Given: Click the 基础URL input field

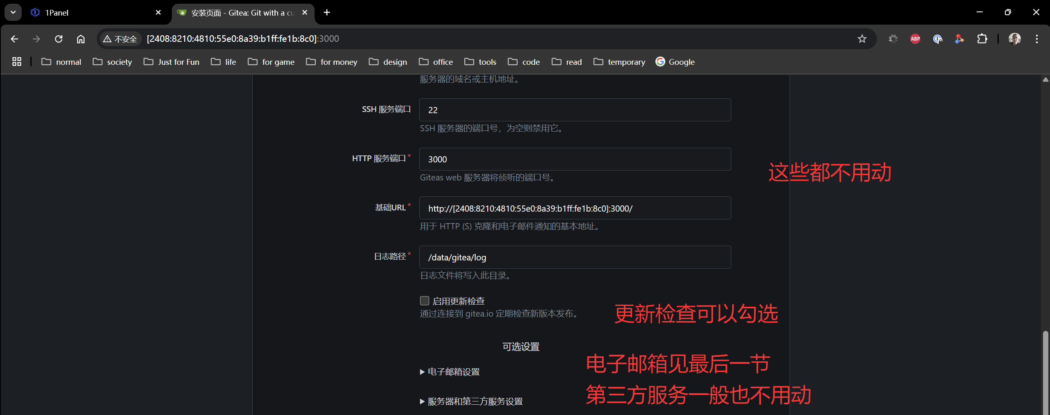Looking at the screenshot, I should [x=575, y=208].
